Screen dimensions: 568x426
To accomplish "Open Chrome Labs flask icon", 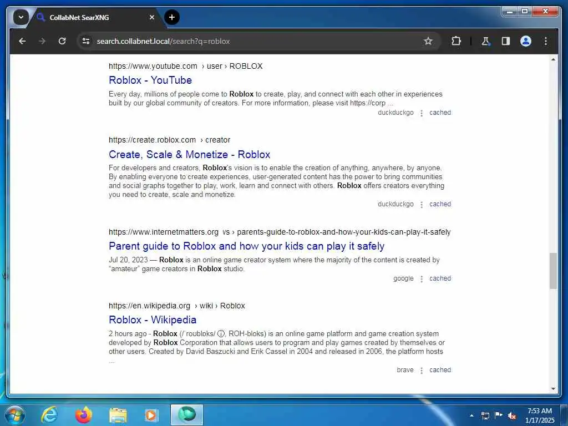I will pyautogui.click(x=486, y=41).
